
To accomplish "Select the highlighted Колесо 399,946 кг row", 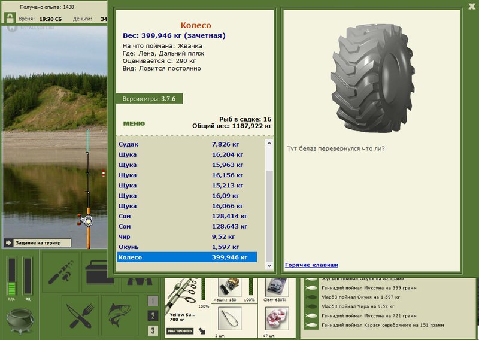I will 187,257.
